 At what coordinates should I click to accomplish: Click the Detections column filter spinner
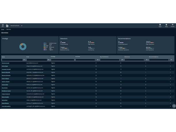coord(144,60)
